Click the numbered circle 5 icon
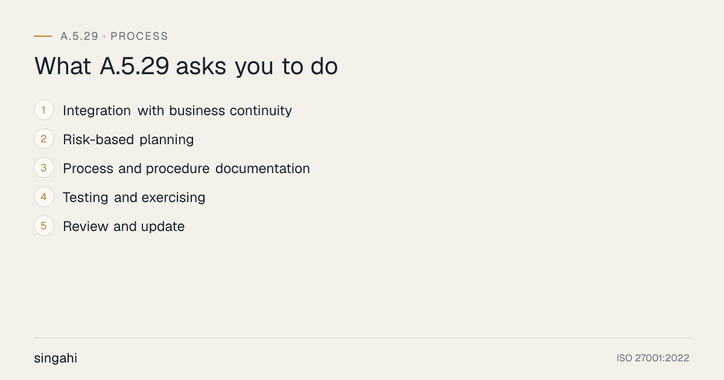The height and width of the screenshot is (380, 724). coord(44,226)
